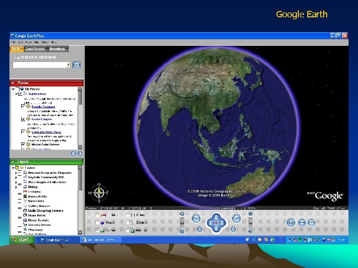
Task: Pan the globe right with arrow
Action: pos(222,223)
